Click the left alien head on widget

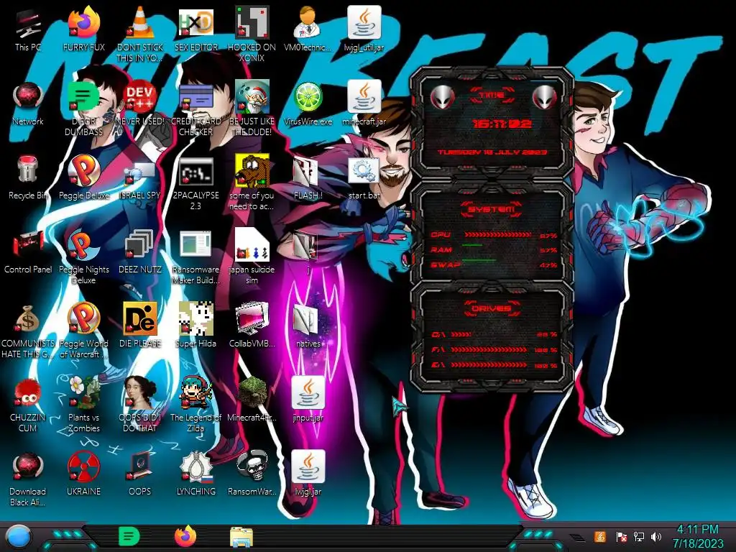pos(442,98)
